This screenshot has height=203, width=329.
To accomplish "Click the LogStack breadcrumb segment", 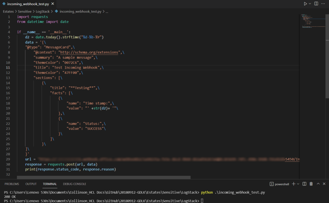I will pyautogui.click(x=42, y=11).
